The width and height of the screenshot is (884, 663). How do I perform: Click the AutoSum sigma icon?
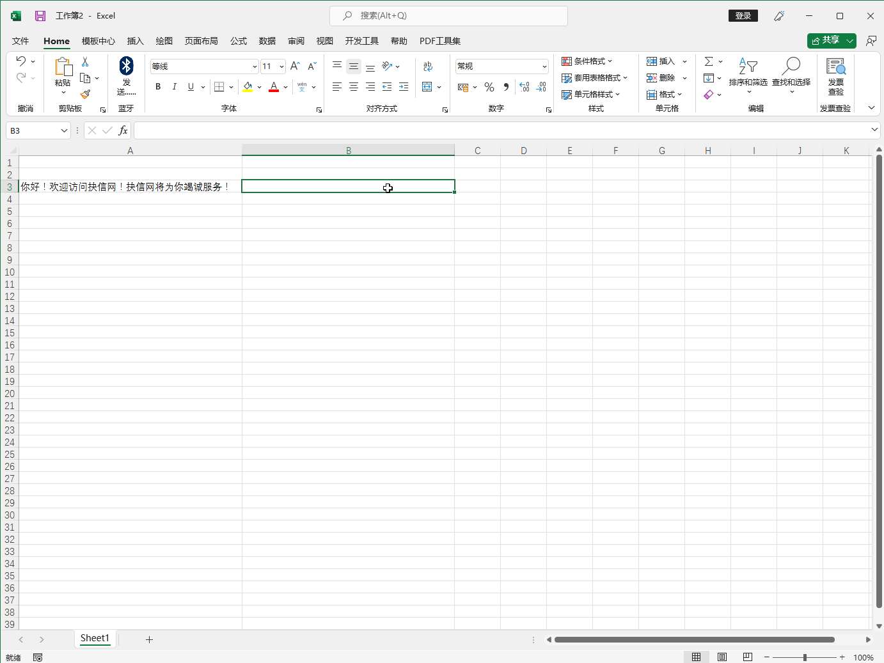coord(709,61)
